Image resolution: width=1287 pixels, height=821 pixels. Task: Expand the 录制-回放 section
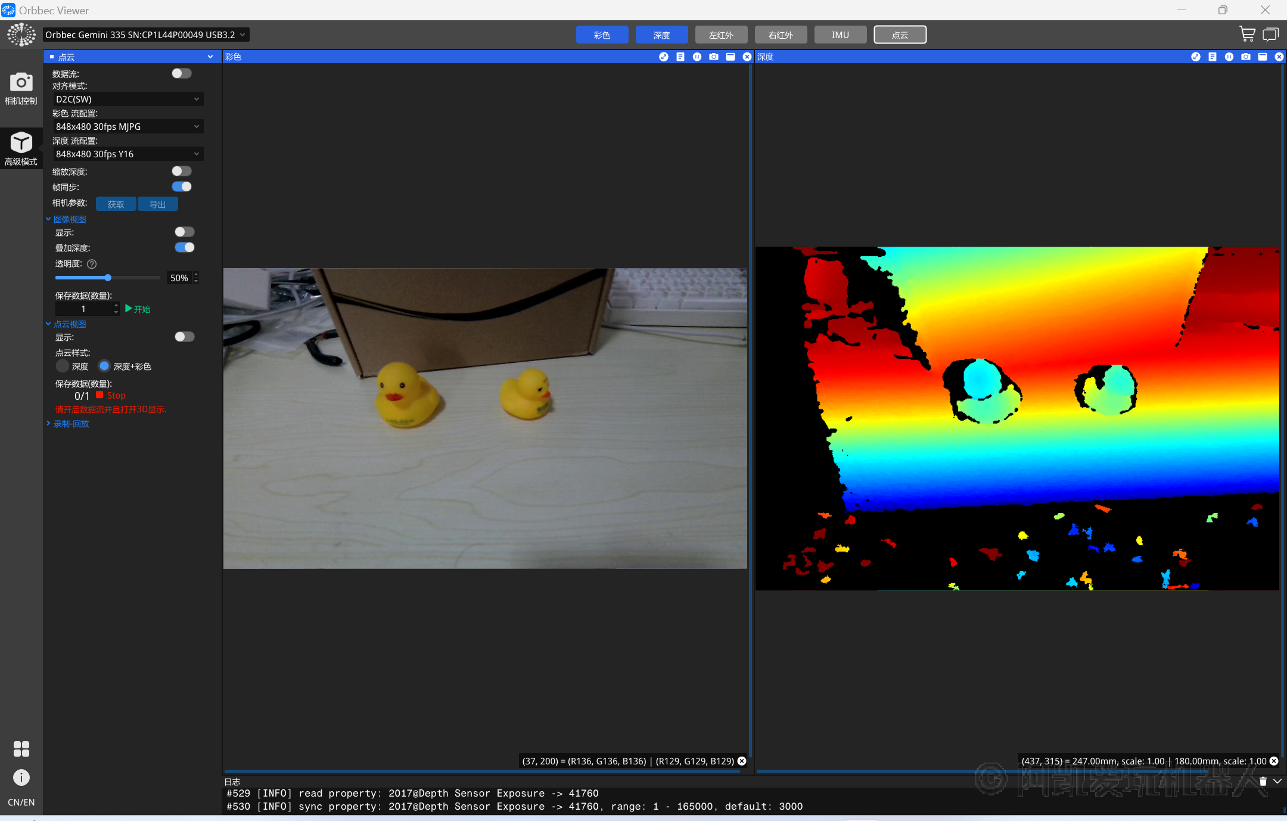(x=71, y=424)
